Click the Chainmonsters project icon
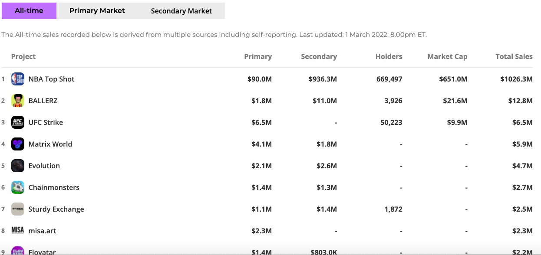 pos(18,187)
